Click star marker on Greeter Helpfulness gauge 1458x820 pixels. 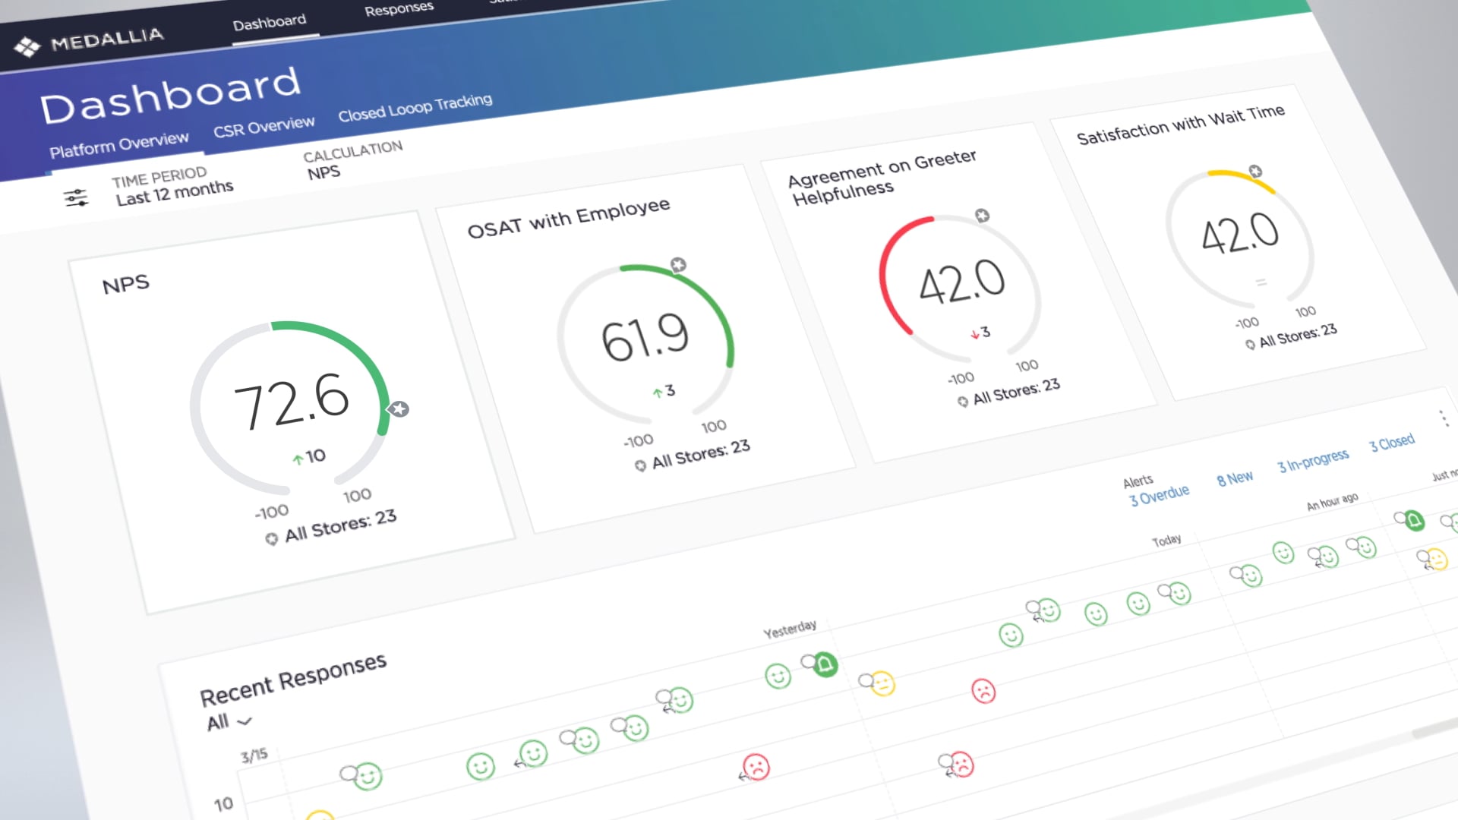[x=982, y=216]
